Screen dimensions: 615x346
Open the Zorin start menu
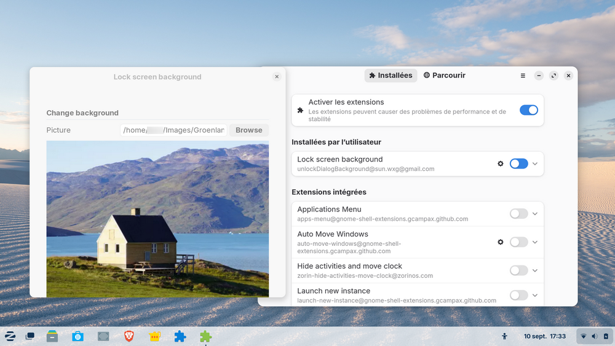coord(10,336)
